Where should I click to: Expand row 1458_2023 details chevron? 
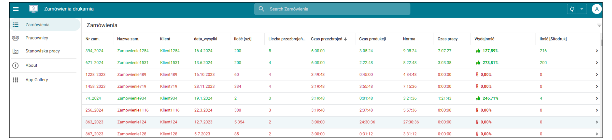[597, 87]
